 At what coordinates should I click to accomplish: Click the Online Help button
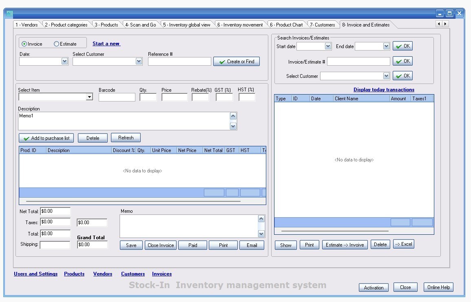click(x=438, y=287)
